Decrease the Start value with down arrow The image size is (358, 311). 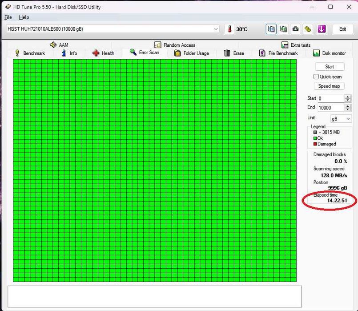[x=347, y=100]
